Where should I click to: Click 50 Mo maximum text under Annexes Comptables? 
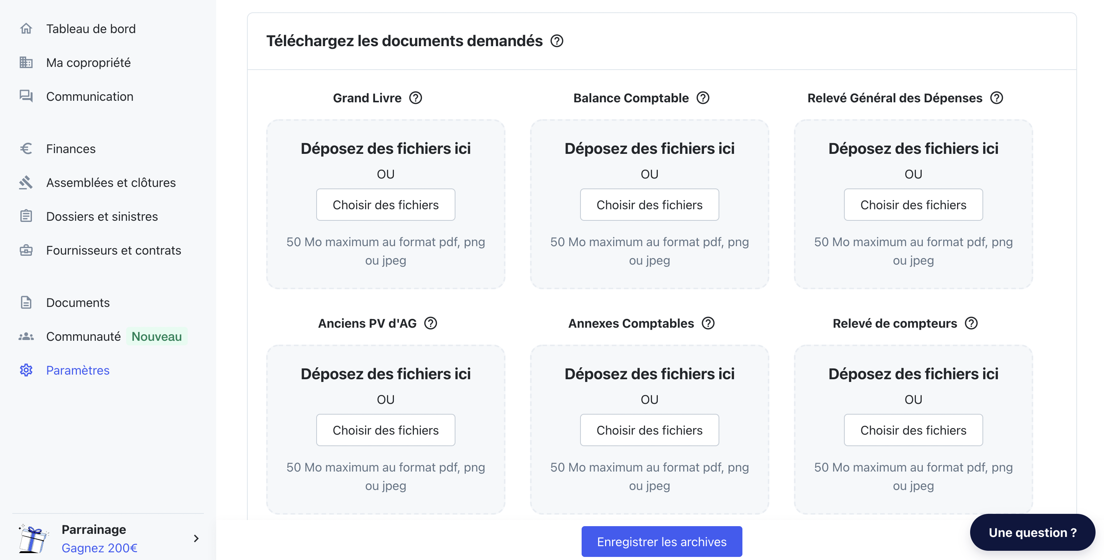tap(650, 477)
